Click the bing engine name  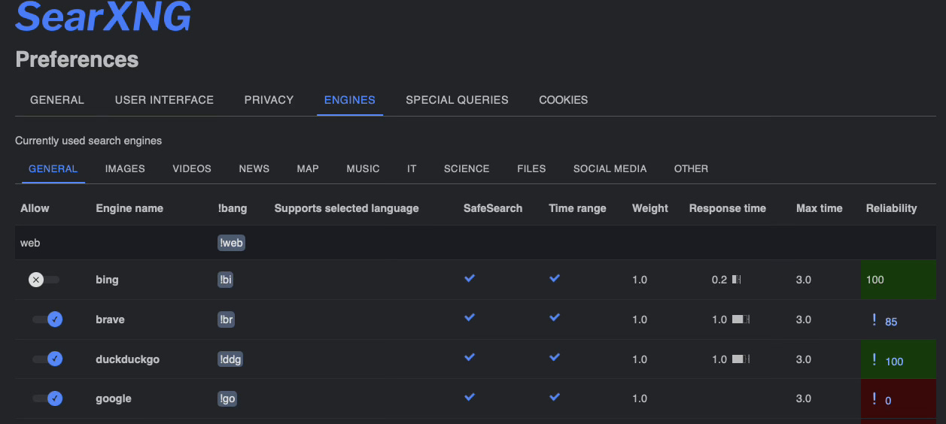108,280
